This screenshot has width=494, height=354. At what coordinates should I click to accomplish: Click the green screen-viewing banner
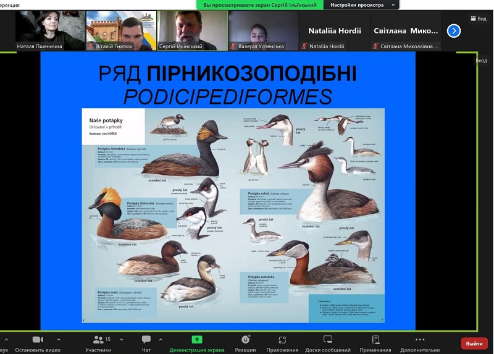tap(260, 5)
